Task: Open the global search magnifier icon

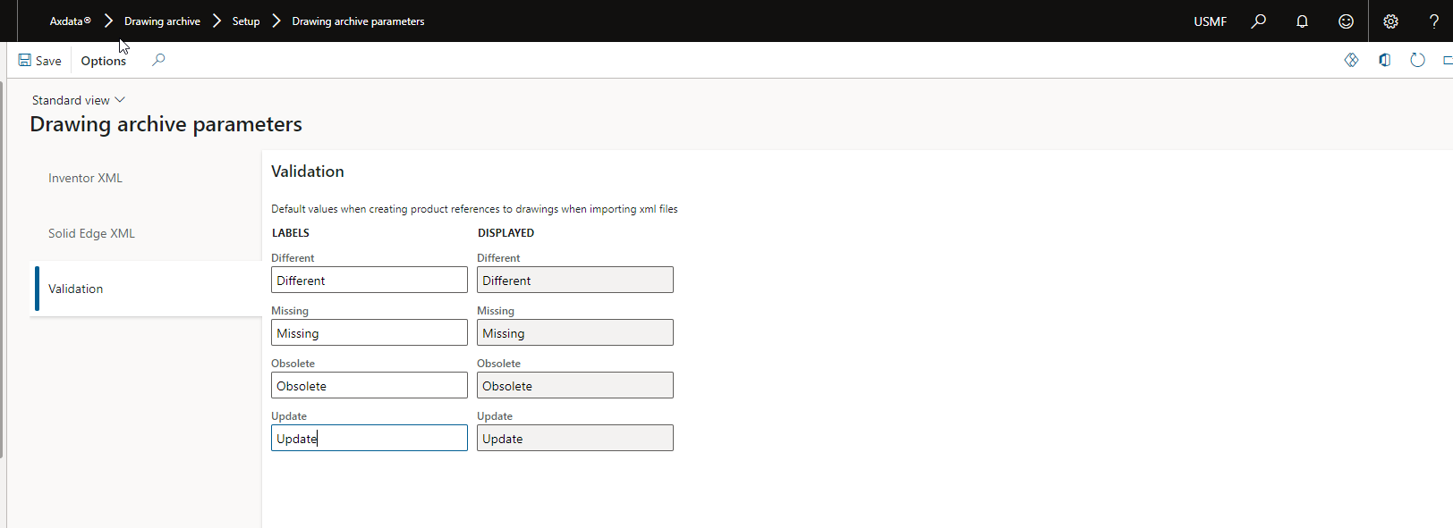Action: tap(1259, 21)
